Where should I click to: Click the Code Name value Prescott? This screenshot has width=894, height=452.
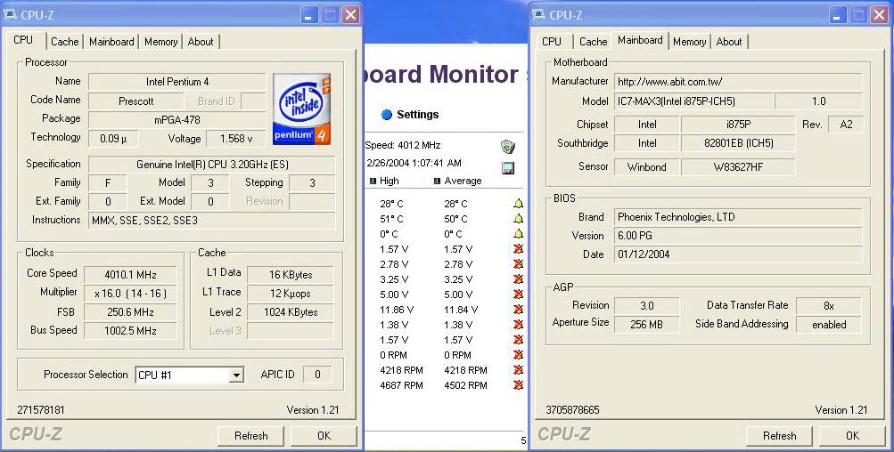pos(135,101)
